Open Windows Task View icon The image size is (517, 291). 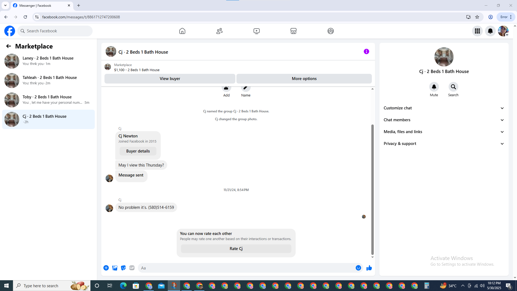110,286
